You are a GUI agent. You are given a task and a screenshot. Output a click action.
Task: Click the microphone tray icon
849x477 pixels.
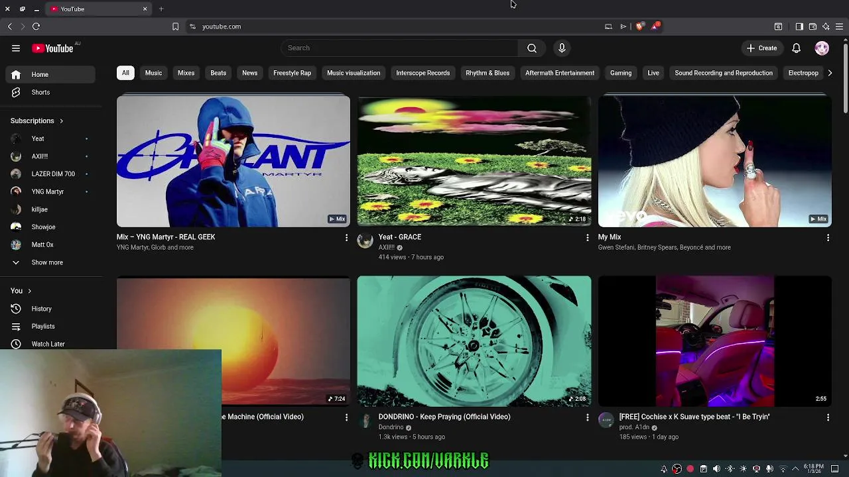click(x=769, y=469)
